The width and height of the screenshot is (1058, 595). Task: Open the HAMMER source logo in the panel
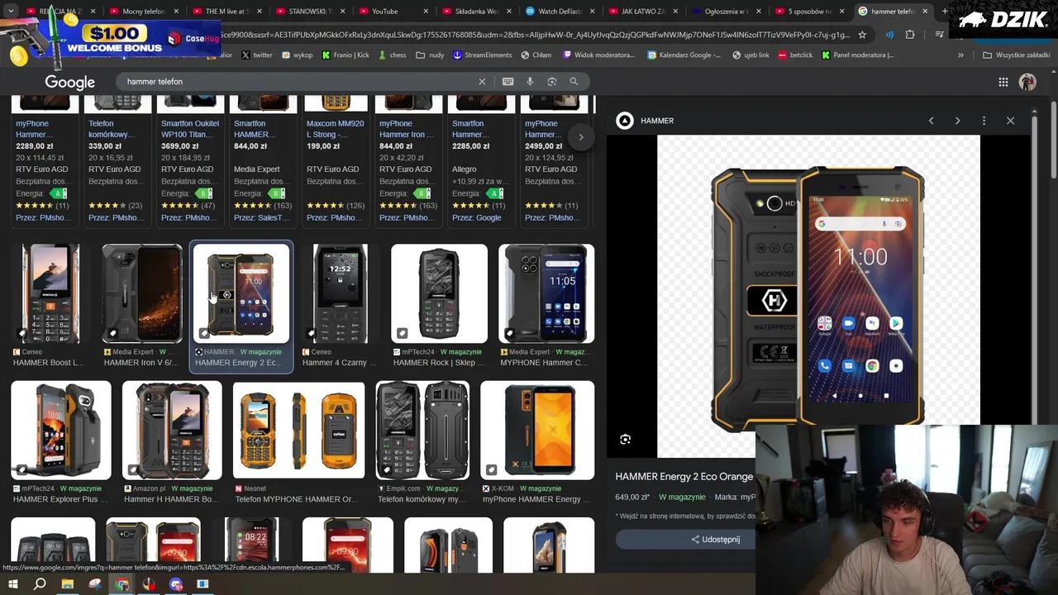(625, 121)
